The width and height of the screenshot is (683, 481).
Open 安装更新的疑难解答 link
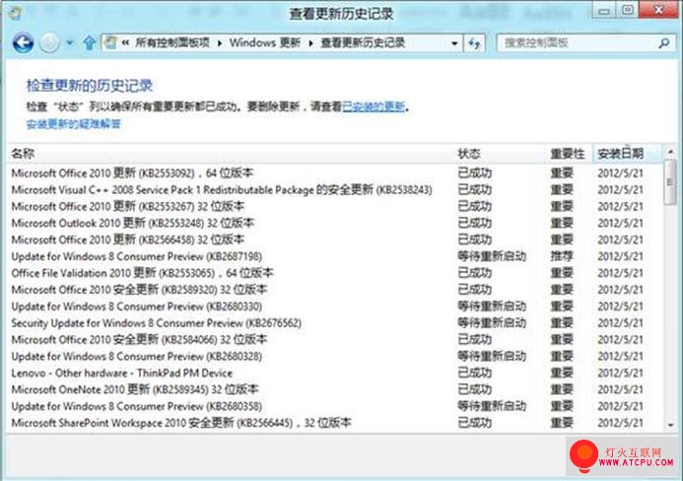pos(73,124)
